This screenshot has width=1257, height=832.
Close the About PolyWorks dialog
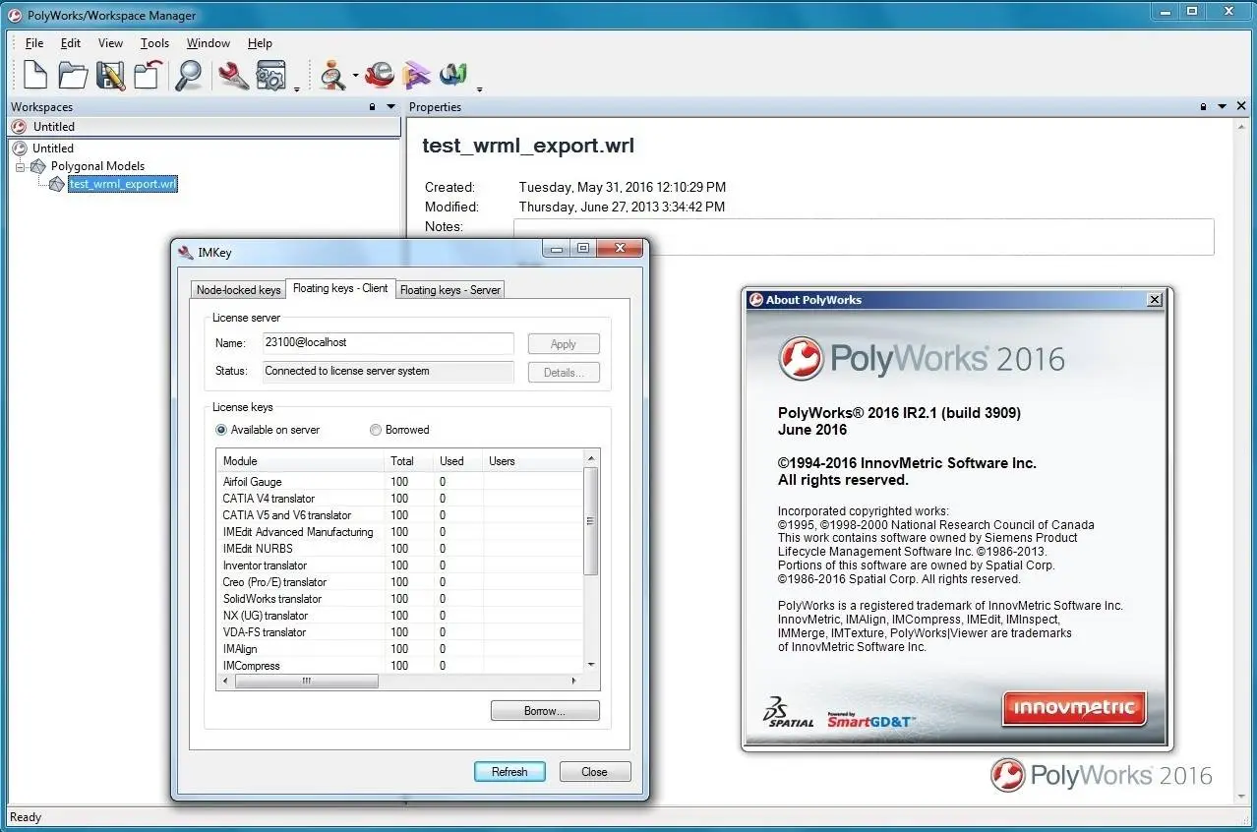click(x=1155, y=300)
